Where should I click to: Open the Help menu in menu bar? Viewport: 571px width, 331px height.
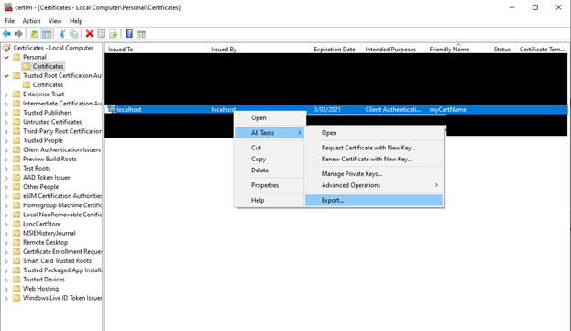tap(76, 21)
